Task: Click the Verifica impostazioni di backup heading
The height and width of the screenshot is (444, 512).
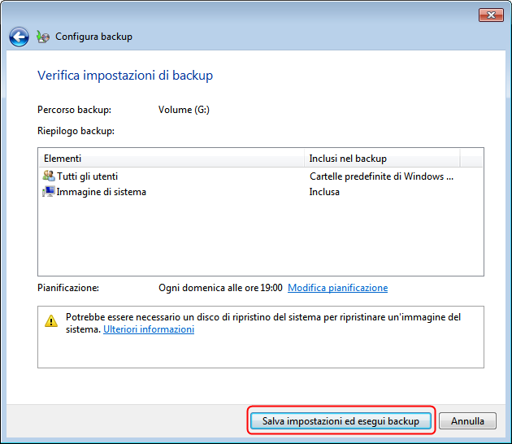Action: coord(125,76)
